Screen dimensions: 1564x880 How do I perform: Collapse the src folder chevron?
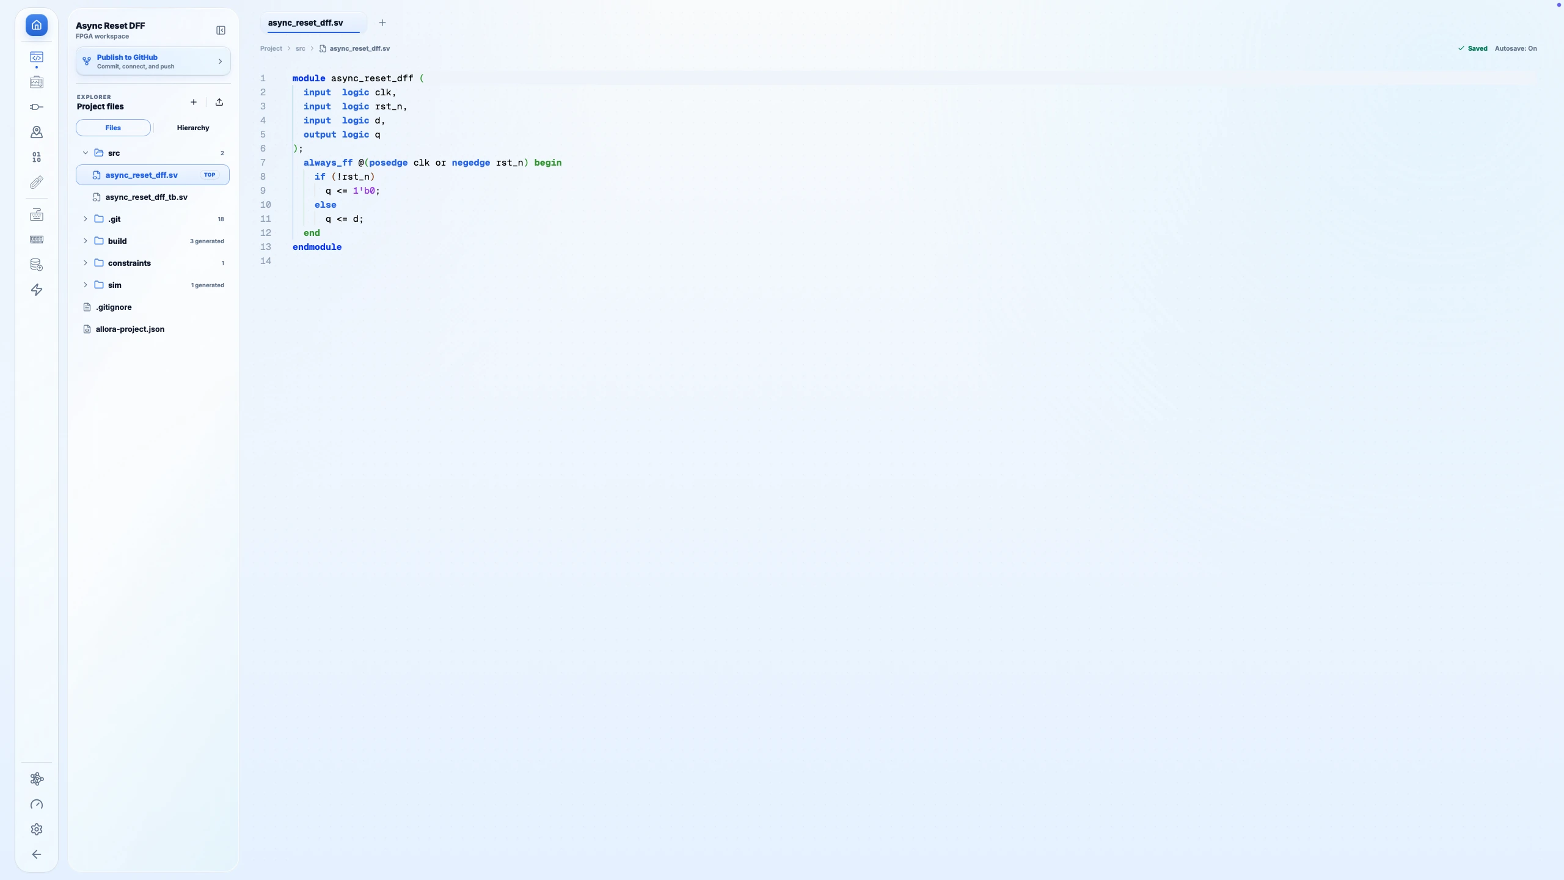pyautogui.click(x=86, y=153)
